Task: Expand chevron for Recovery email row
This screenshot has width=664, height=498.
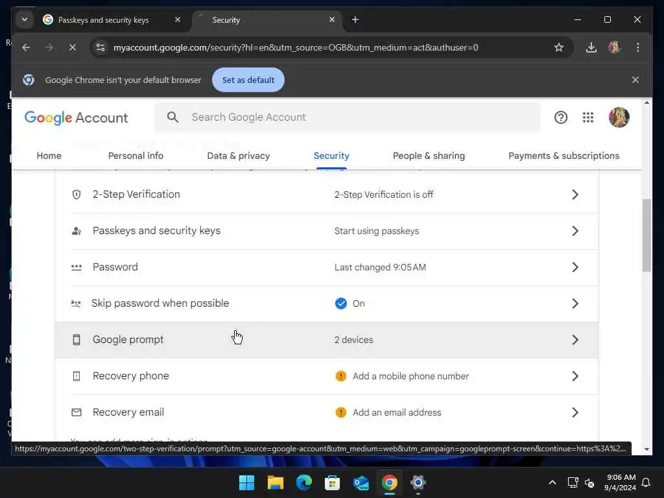Action: (x=575, y=412)
